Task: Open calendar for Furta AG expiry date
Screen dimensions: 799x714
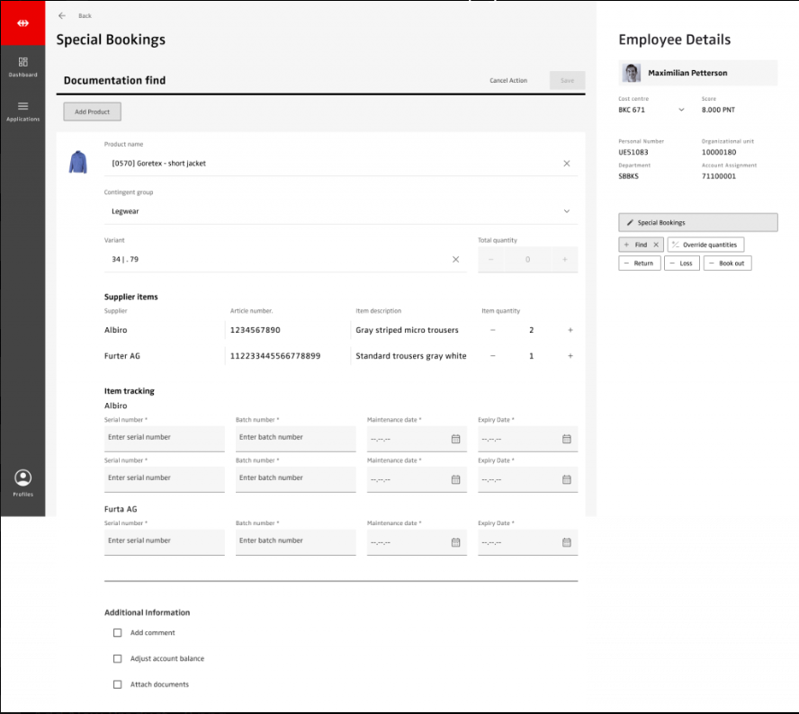Action: (567, 542)
